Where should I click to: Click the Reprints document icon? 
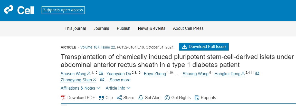[197, 98]
